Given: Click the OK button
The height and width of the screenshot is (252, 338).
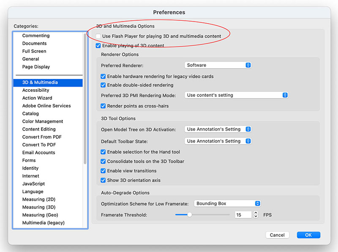Looking at the screenshot, I should pos(308,235).
